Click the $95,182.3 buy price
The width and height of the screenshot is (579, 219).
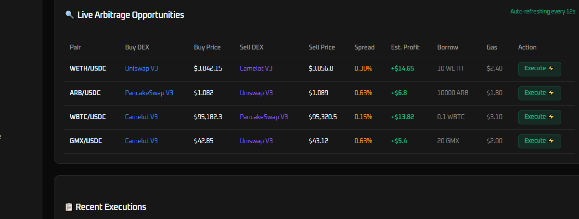208,117
